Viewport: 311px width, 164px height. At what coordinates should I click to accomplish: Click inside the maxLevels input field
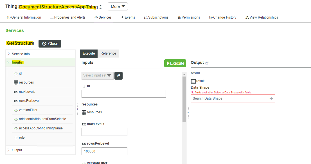[x=104, y=132]
